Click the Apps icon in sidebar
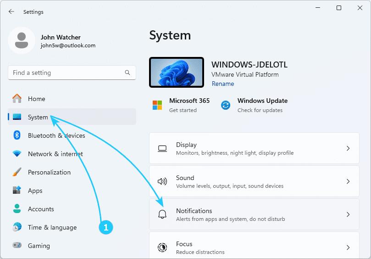The image size is (371, 259). pos(17,191)
